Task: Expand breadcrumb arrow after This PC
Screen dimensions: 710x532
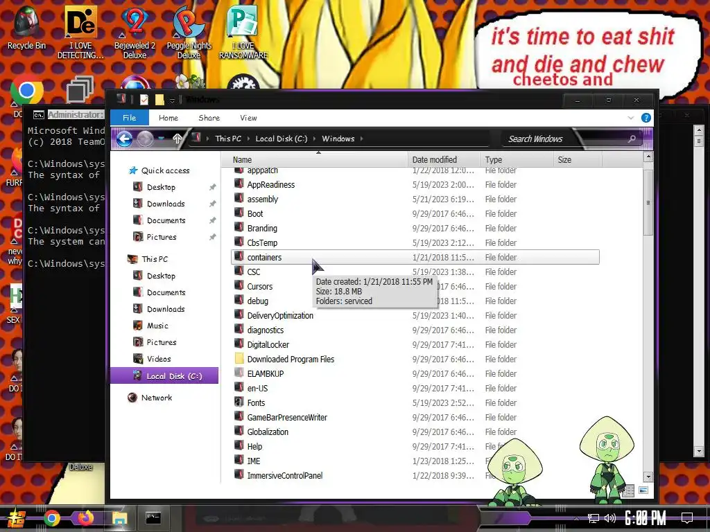Action: pyautogui.click(x=249, y=139)
